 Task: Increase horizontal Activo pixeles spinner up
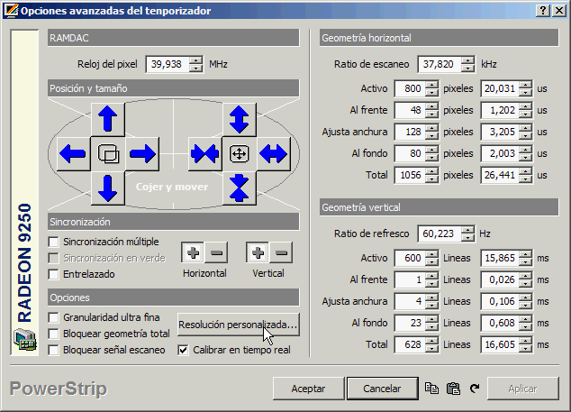[x=431, y=85]
